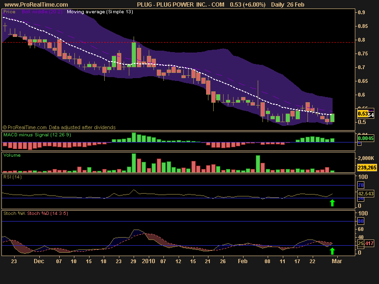
Task: Click the PLUG - PLUG POWER INC. - COM title
Action: [x=180, y=5]
